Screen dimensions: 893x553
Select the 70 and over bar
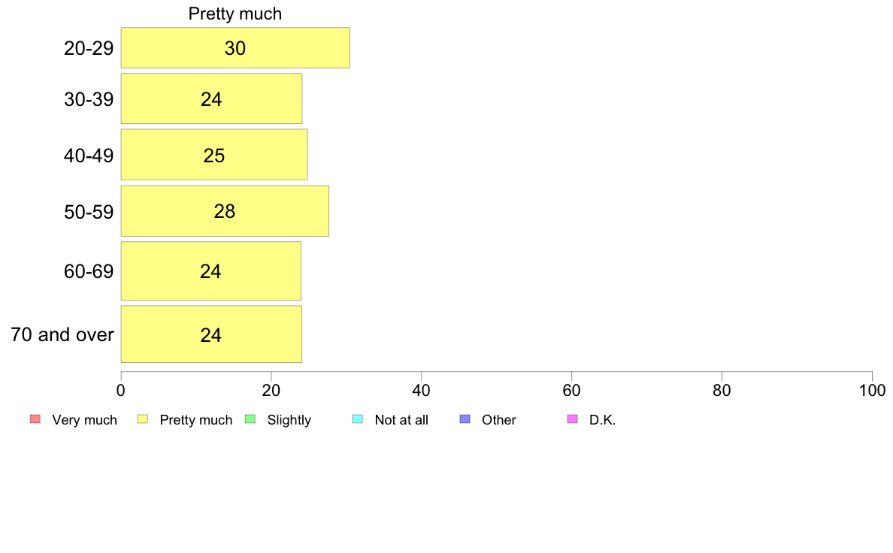pyautogui.click(x=211, y=334)
